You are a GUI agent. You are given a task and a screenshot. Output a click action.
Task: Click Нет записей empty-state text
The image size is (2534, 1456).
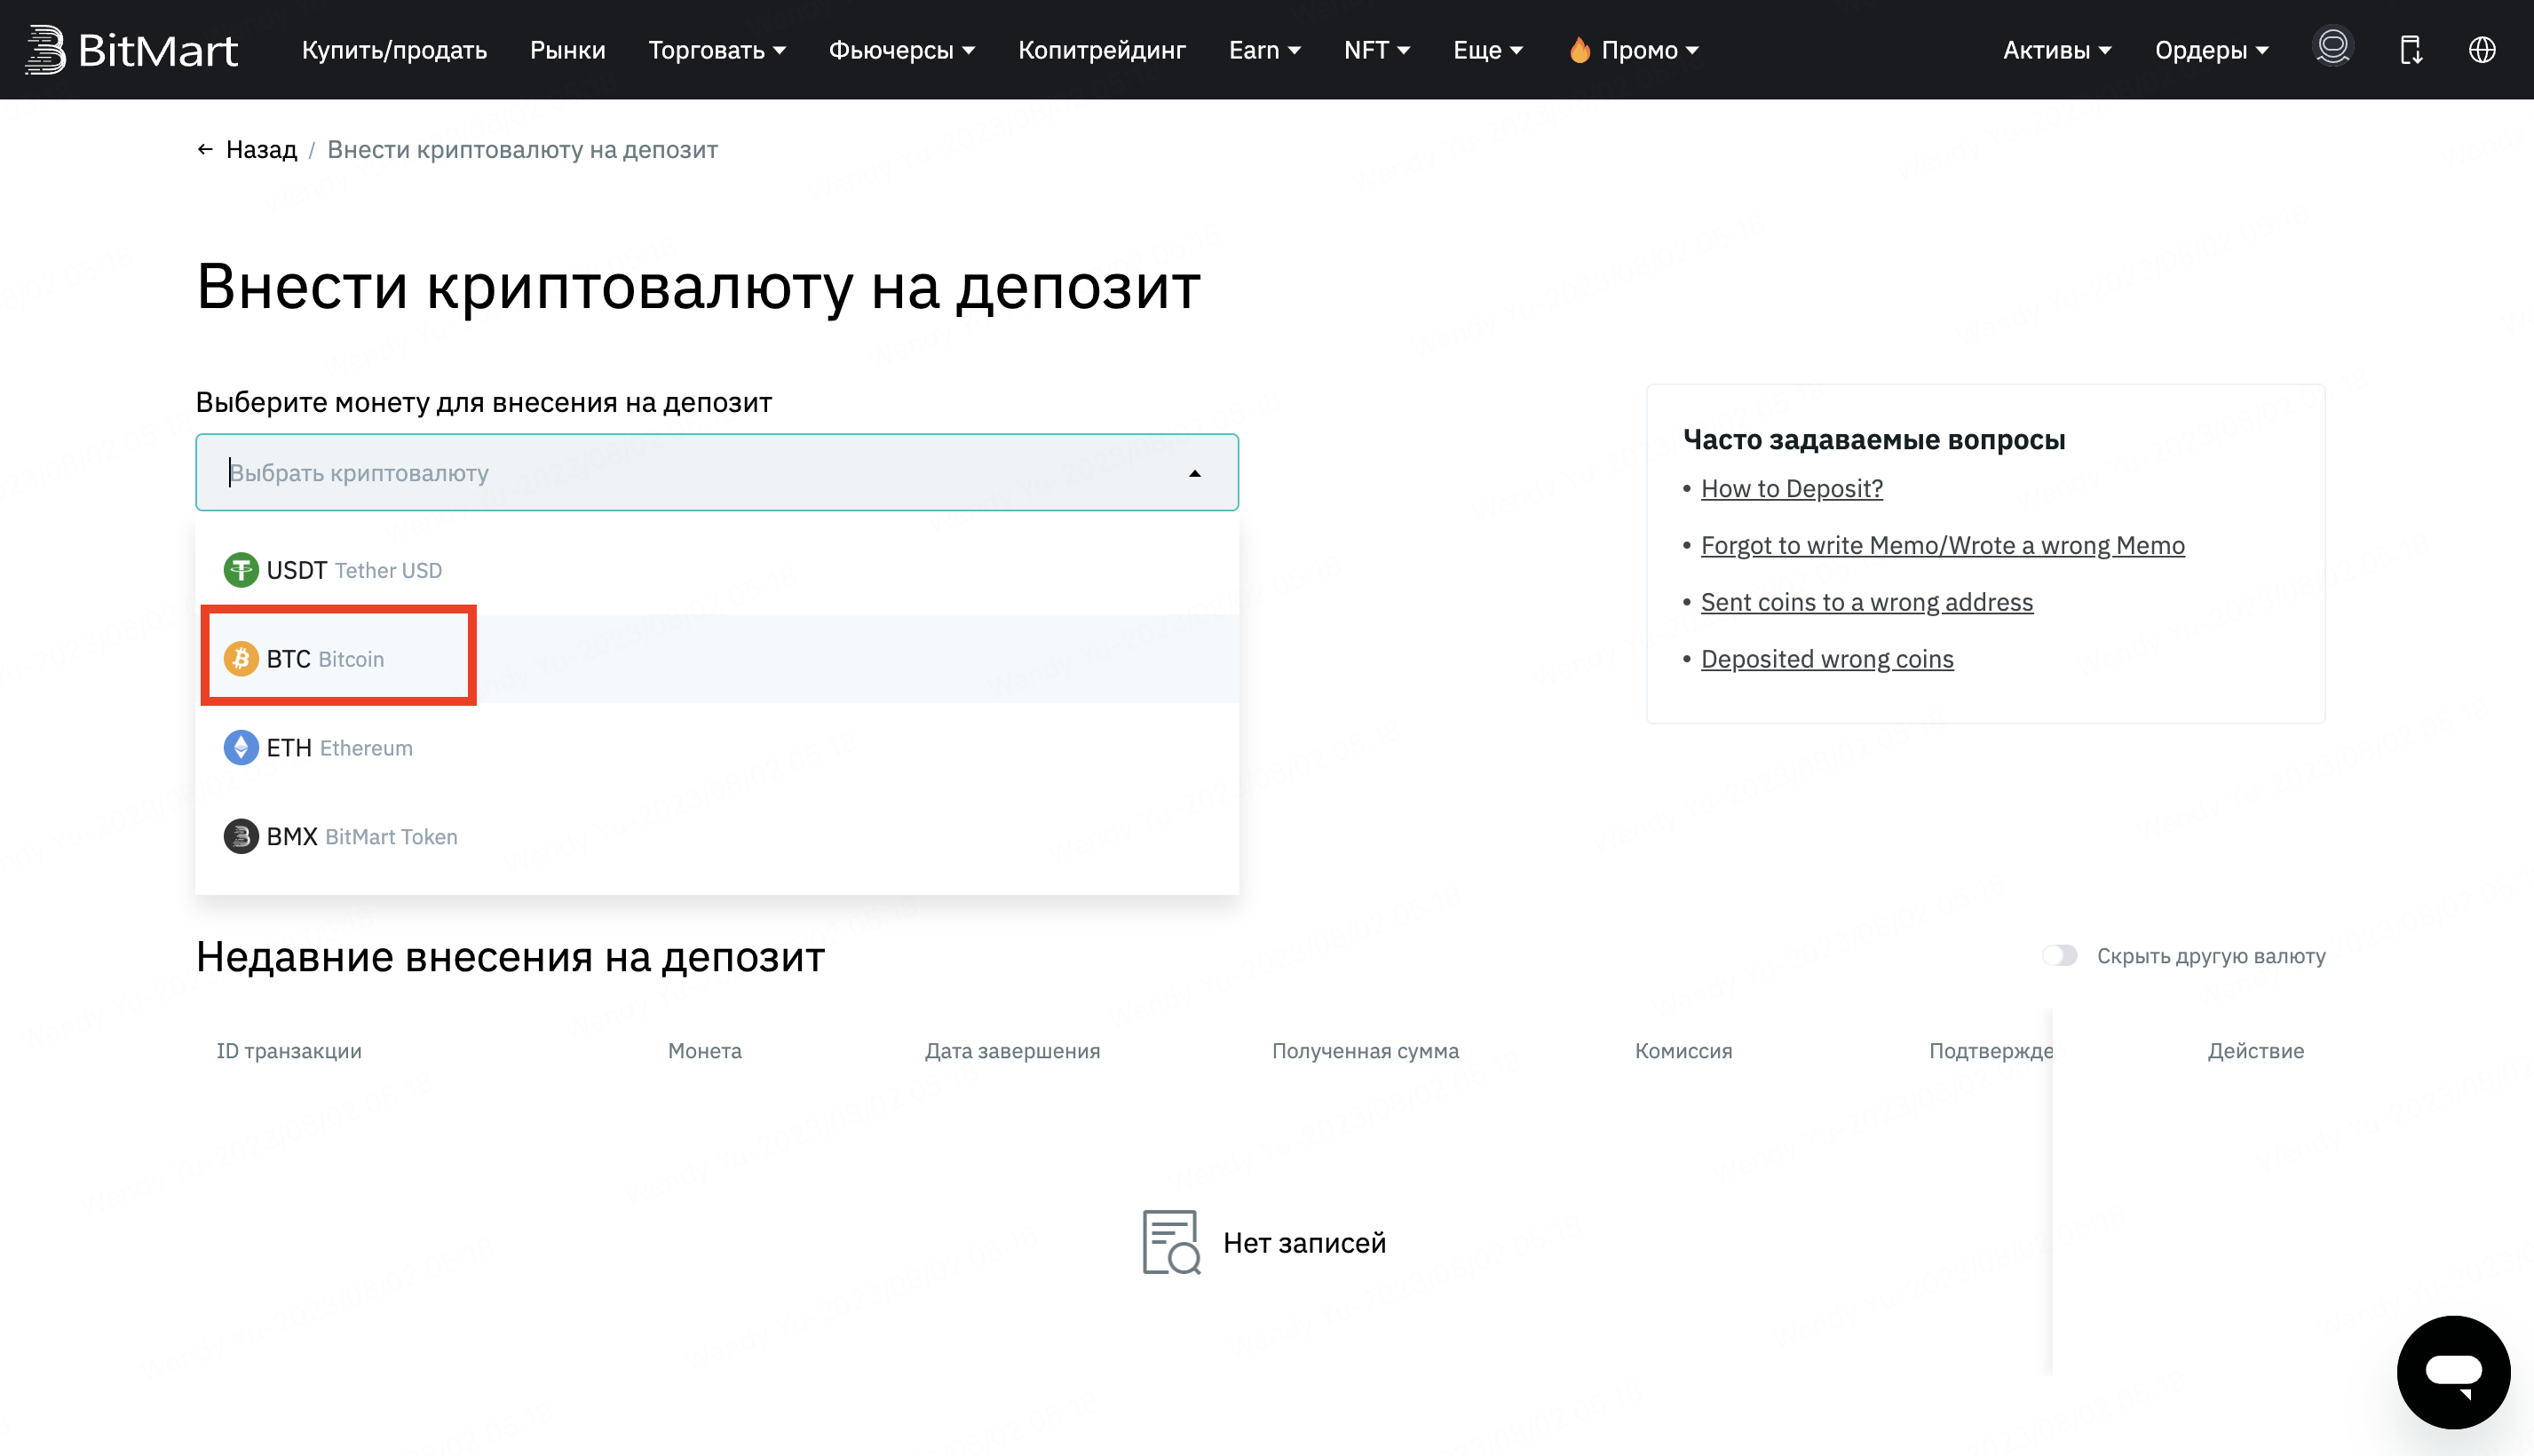(x=1304, y=1243)
